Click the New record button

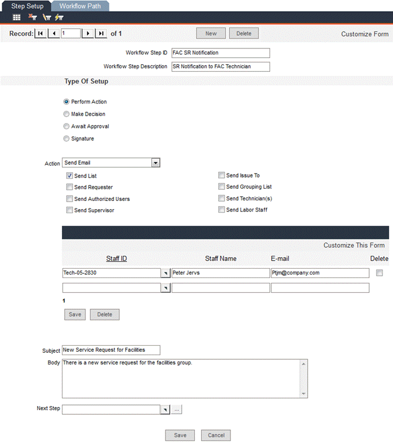[x=211, y=33]
